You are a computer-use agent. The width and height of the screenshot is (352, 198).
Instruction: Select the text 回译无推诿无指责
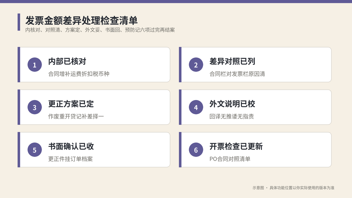pyautogui.click(x=232, y=116)
